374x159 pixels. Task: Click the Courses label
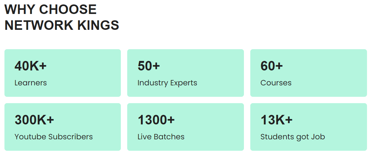click(x=276, y=83)
